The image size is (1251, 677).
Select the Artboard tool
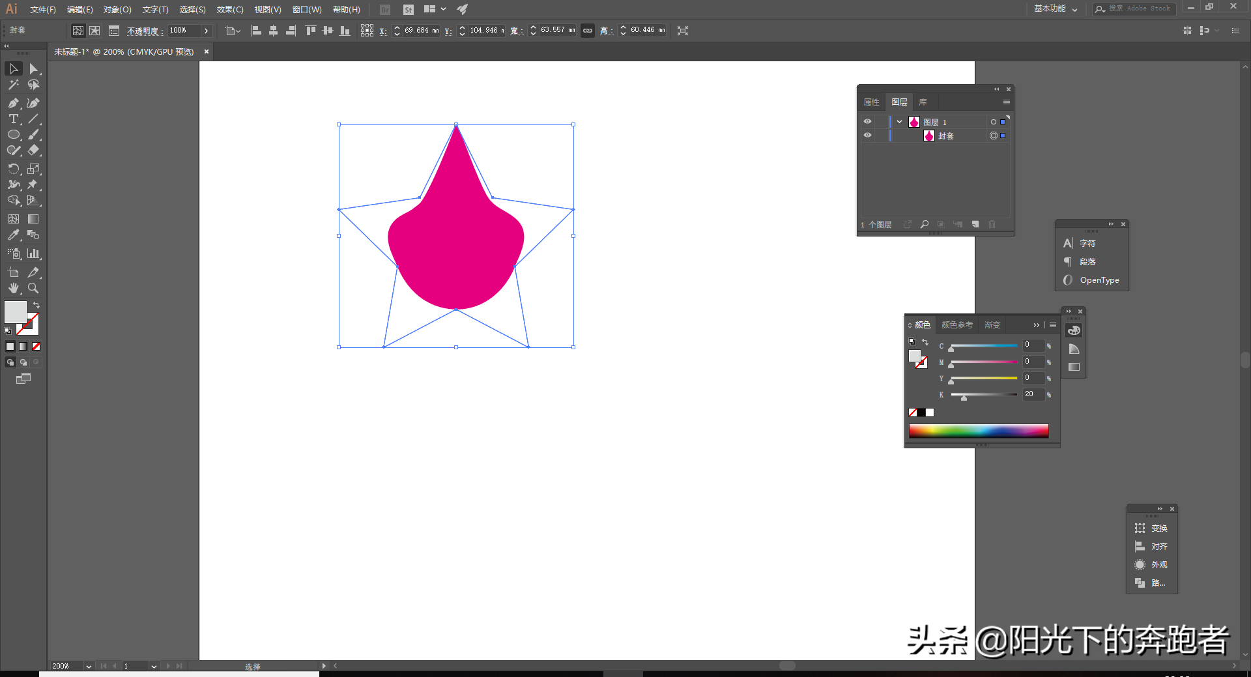[14, 272]
